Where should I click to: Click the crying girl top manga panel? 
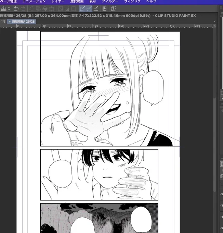click(110, 89)
